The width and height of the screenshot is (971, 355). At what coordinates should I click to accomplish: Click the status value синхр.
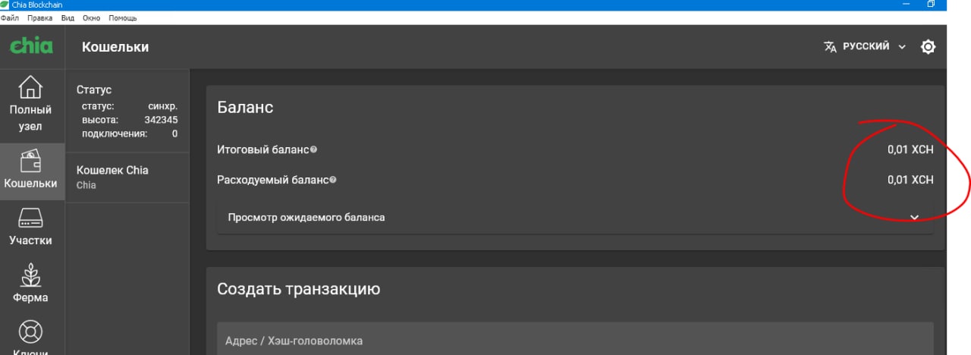[162, 106]
